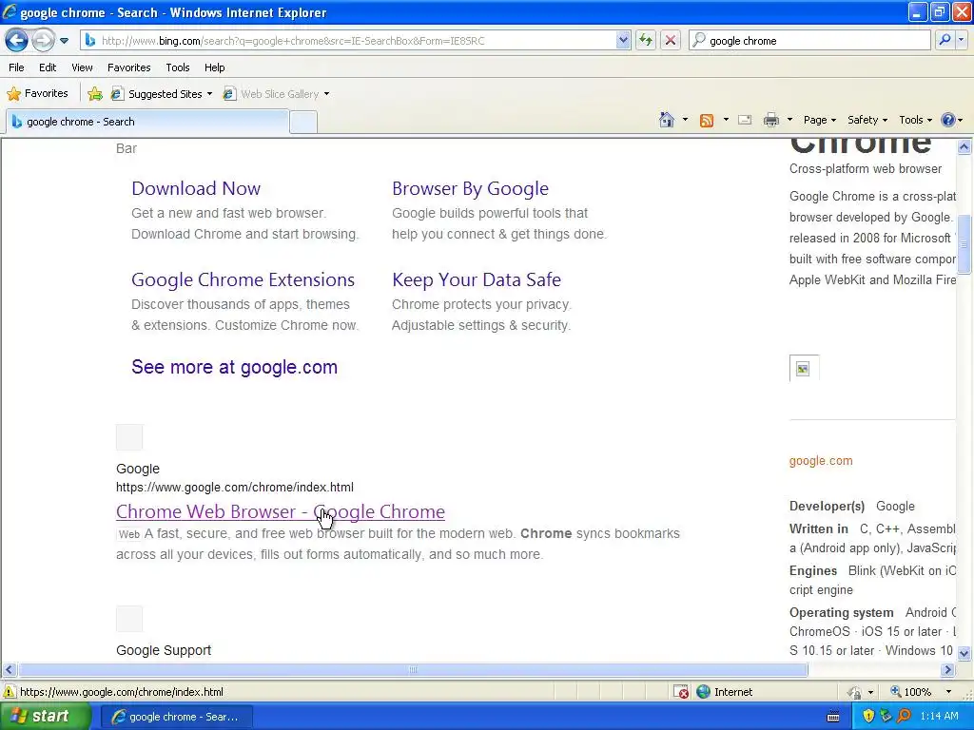Click the broken image thumbnail in sidebar

pyautogui.click(x=804, y=369)
